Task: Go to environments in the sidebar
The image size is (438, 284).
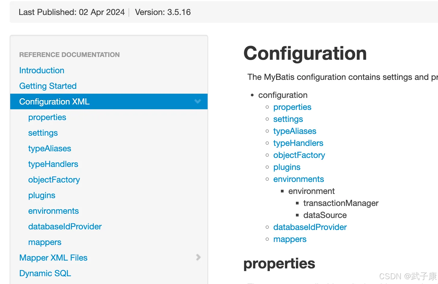Action: tap(53, 211)
